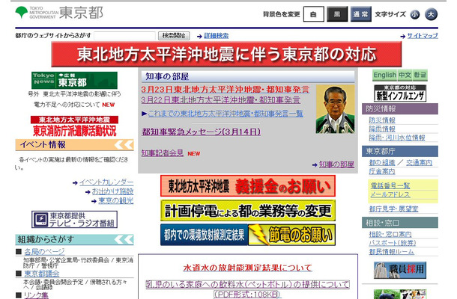Open 知事の部屋 link at panel bottom
Viewport: 457px width, 299px height.
click(336, 164)
